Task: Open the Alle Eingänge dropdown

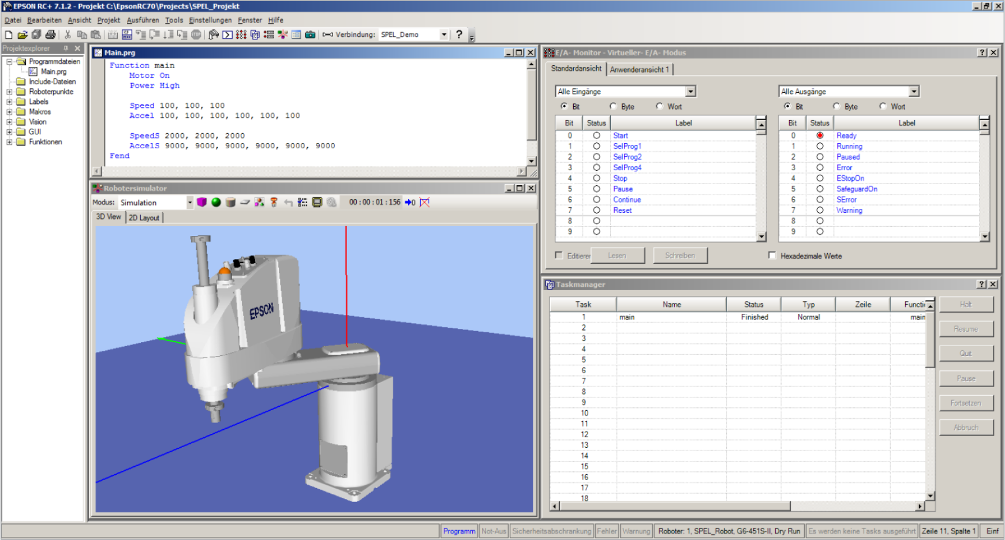Action: click(690, 91)
